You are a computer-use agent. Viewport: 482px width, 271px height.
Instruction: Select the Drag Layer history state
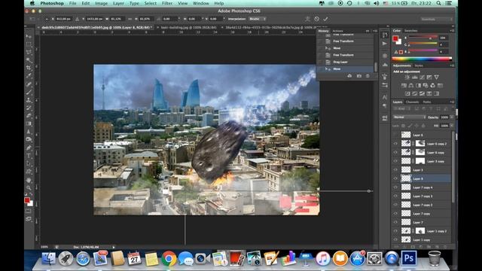coord(346,62)
